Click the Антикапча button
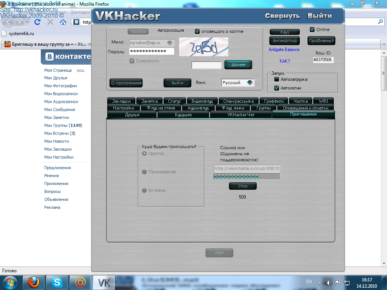The image size is (387, 290). (x=285, y=40)
